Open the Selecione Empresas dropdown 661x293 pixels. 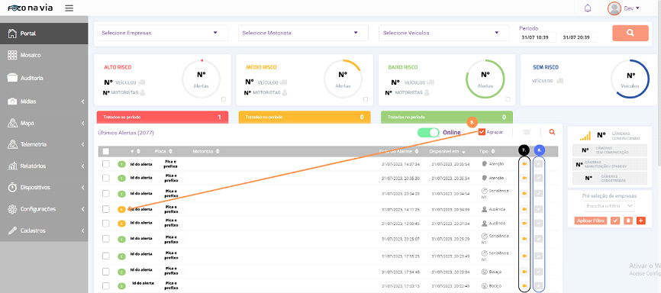(163, 33)
